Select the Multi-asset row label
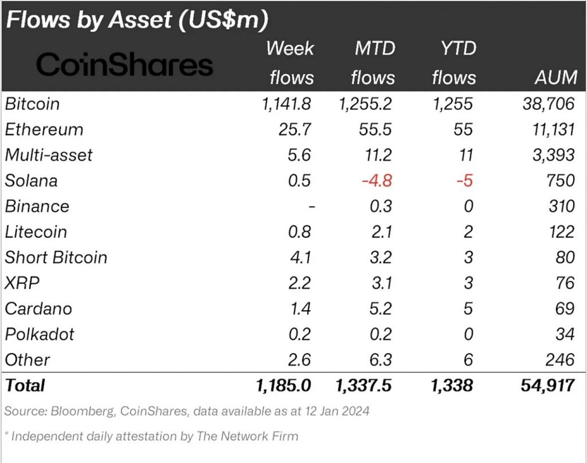This screenshot has width=587, height=463. click(48, 155)
